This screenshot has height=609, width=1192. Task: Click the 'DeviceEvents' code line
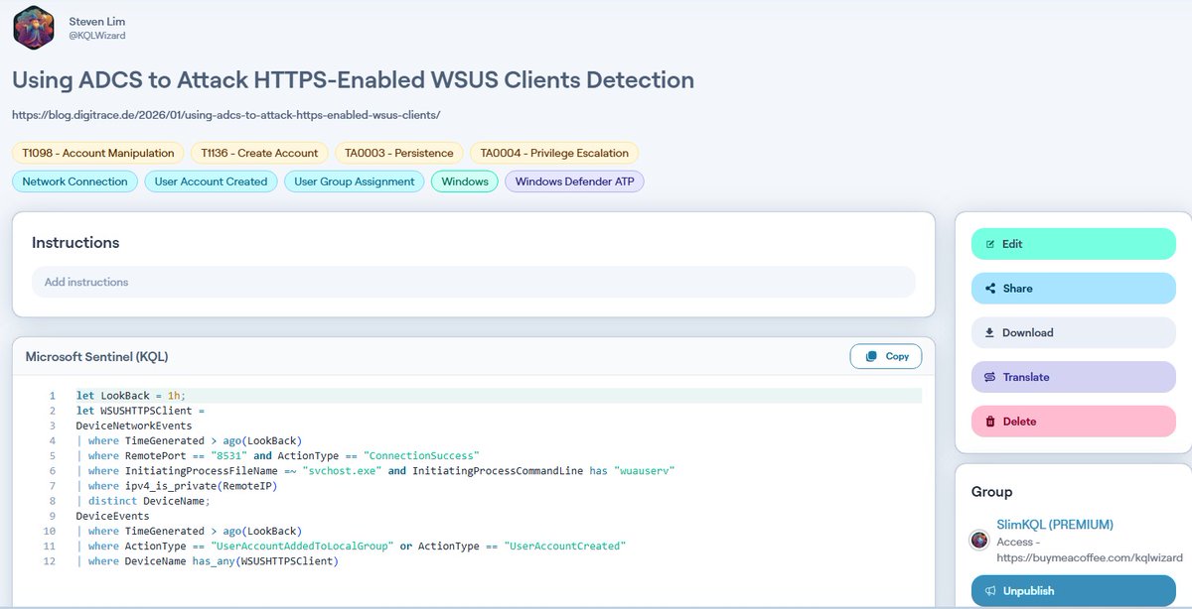[113, 516]
